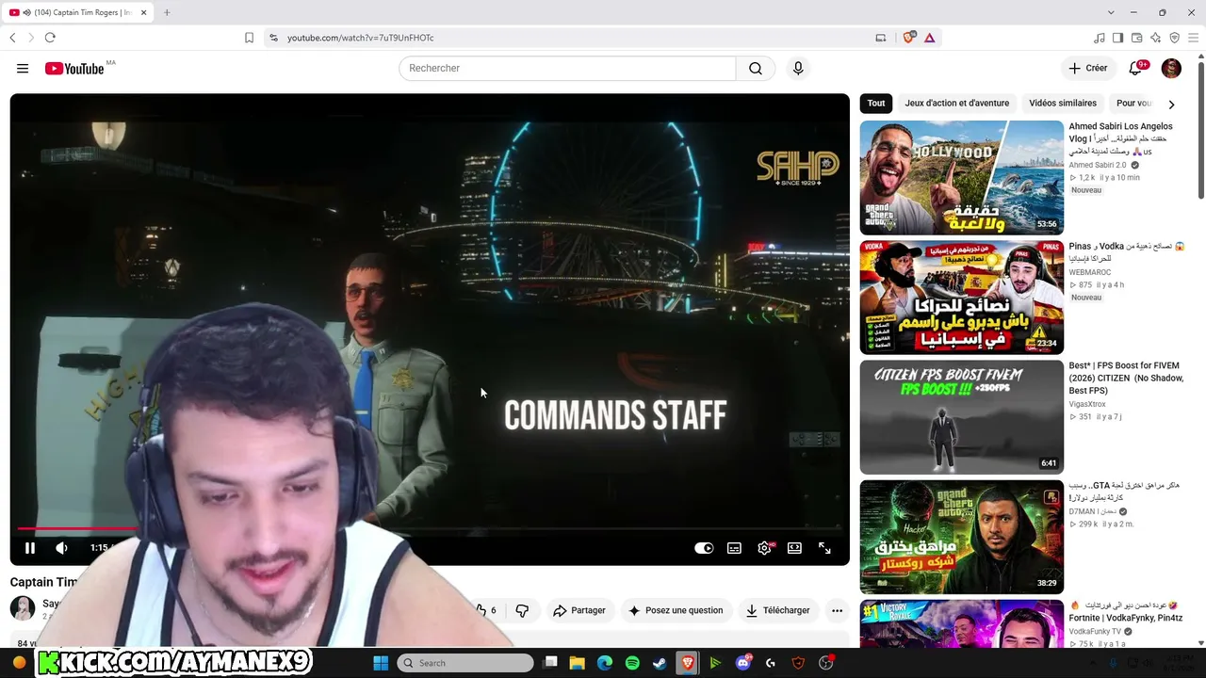This screenshot has height=678, width=1206.
Task: Switch the player to theater mode
Action: tap(794, 548)
